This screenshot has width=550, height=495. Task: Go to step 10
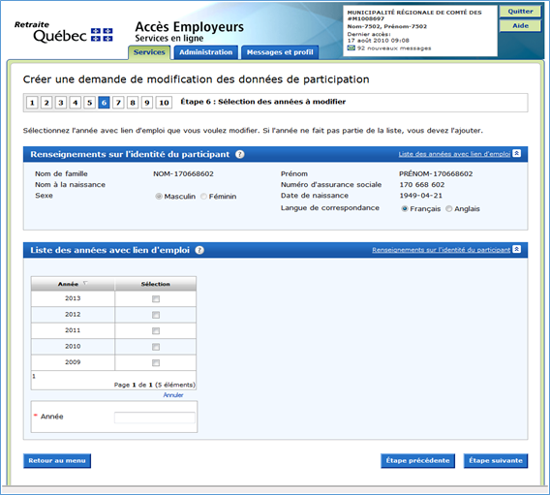164,103
